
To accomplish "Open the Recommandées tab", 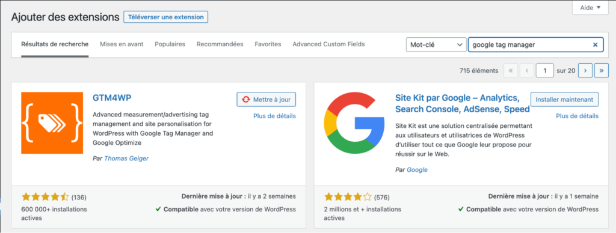I will tap(220, 44).
